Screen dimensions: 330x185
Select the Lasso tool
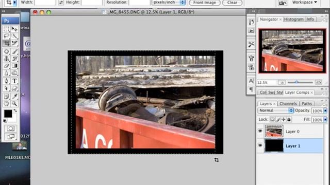(x=7, y=36)
